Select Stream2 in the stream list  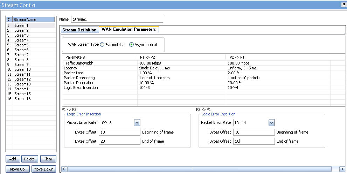pyautogui.click(x=30, y=30)
